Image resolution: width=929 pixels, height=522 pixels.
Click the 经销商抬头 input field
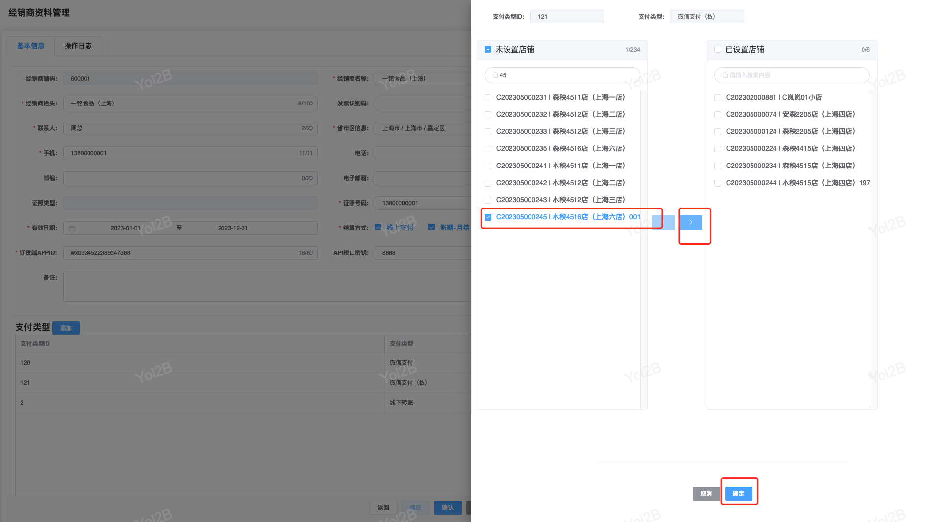190,104
